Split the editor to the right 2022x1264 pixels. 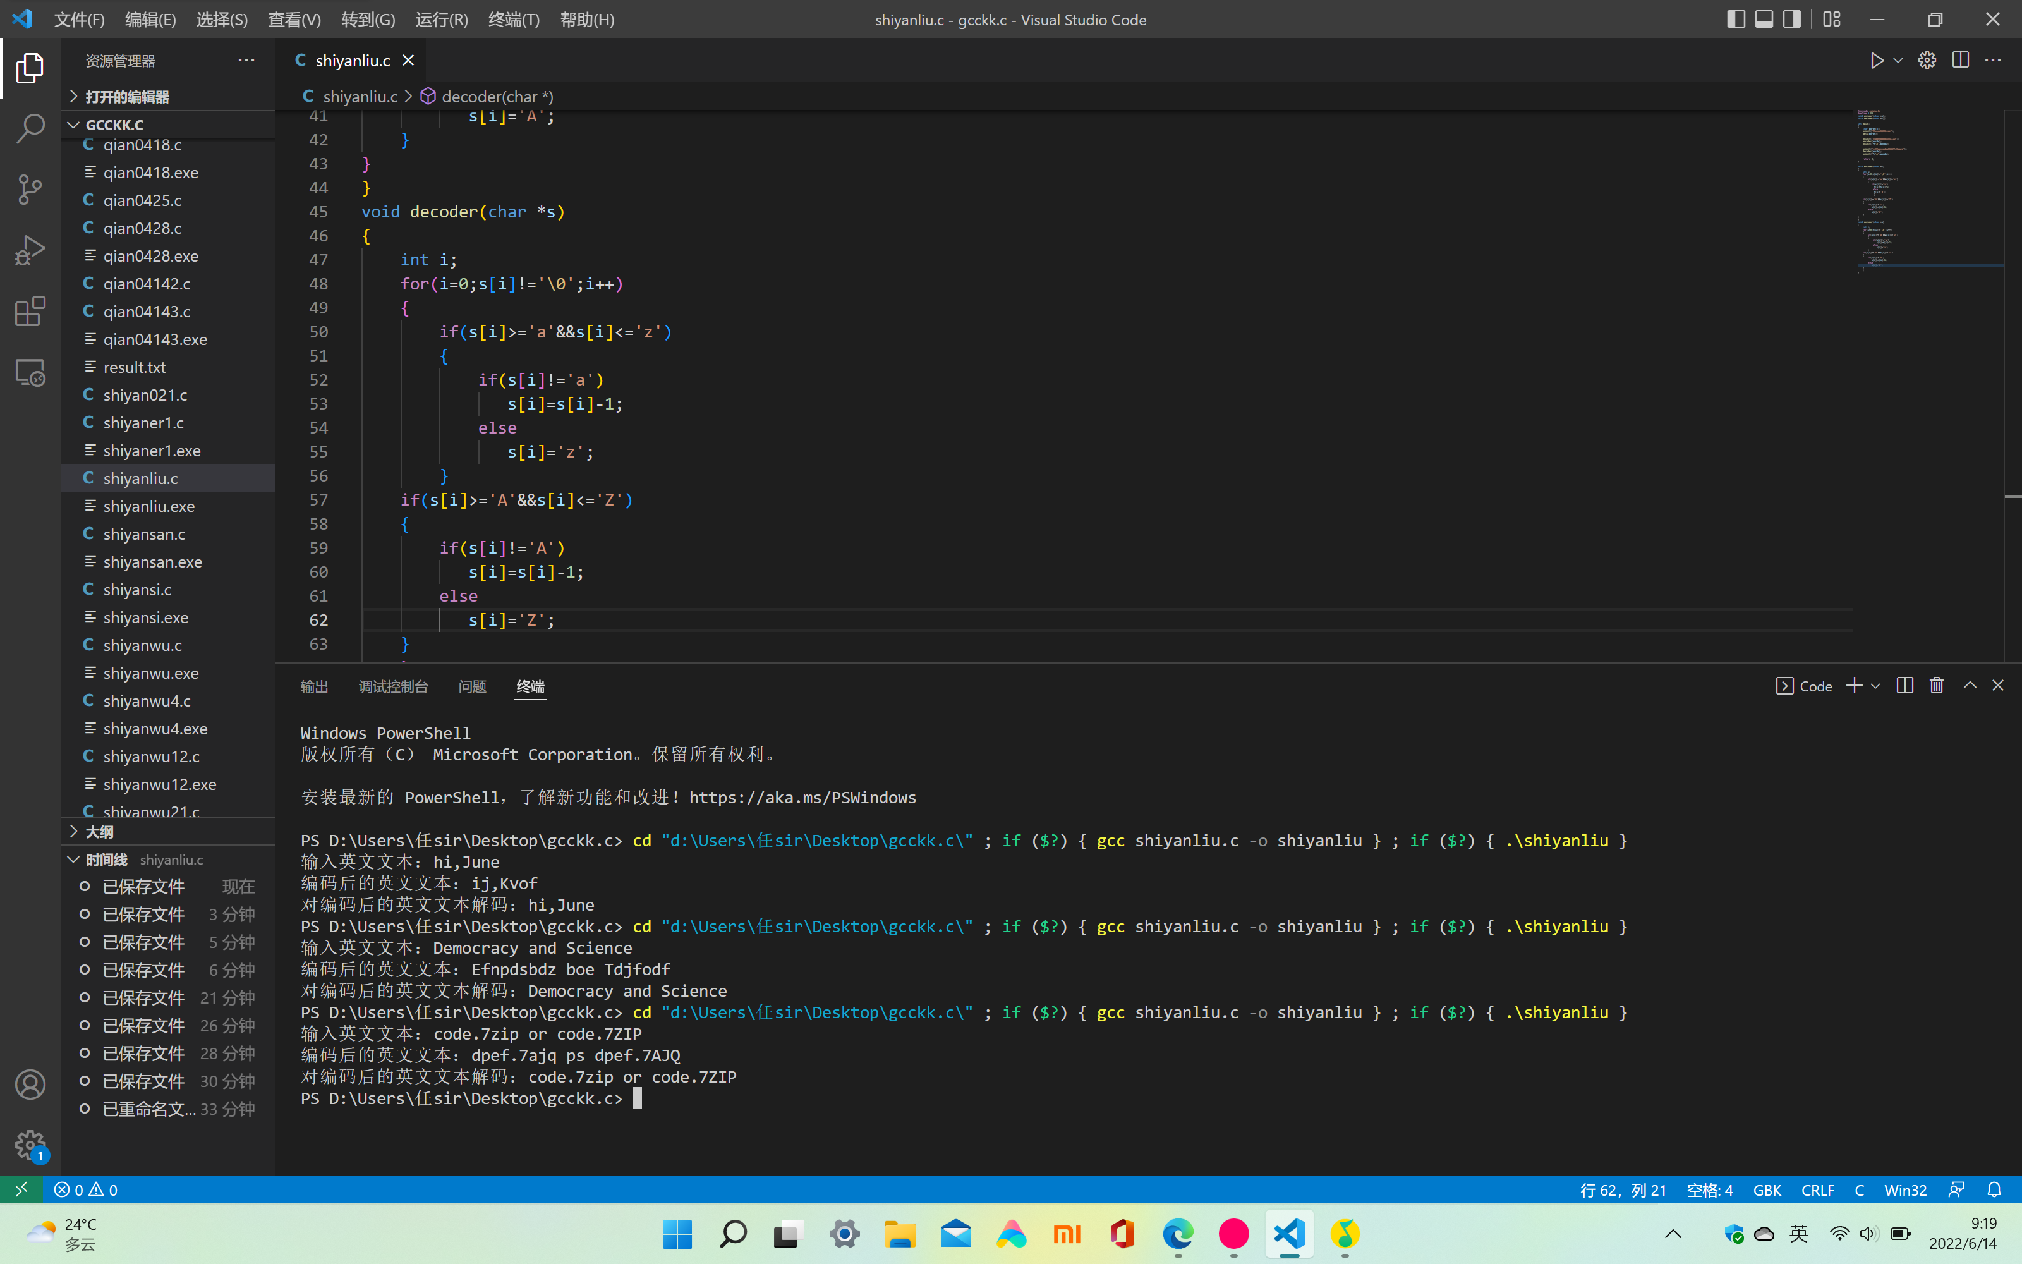pos(1960,60)
